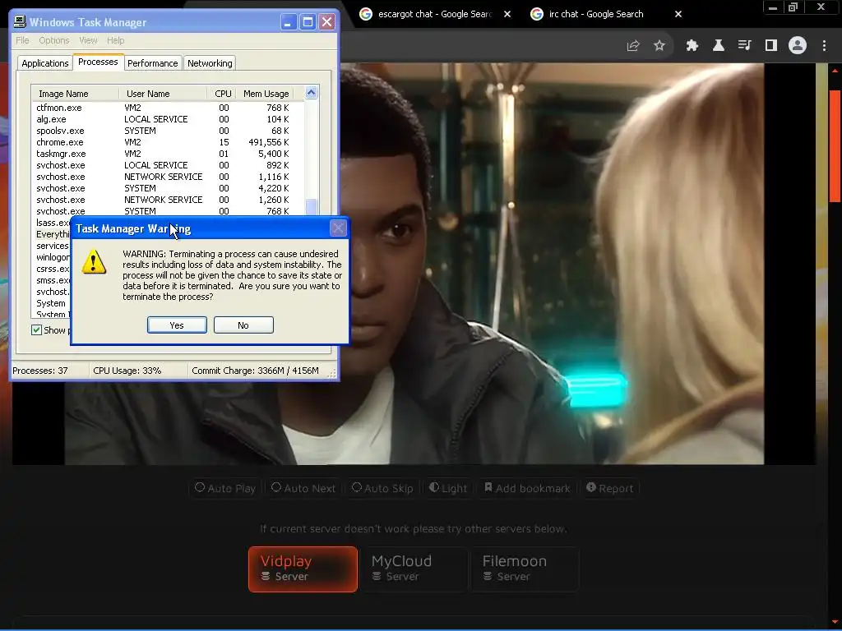Click the page scrollbar down arrow

tap(835, 622)
